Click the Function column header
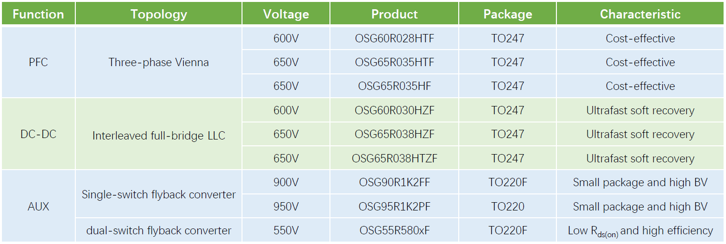Viewport: 726px width, 244px height. coord(38,14)
